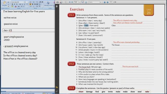The height and width of the screenshot is (94, 167).
Task: Open the Paragraph group dialog launcher
Action: point(43,8)
